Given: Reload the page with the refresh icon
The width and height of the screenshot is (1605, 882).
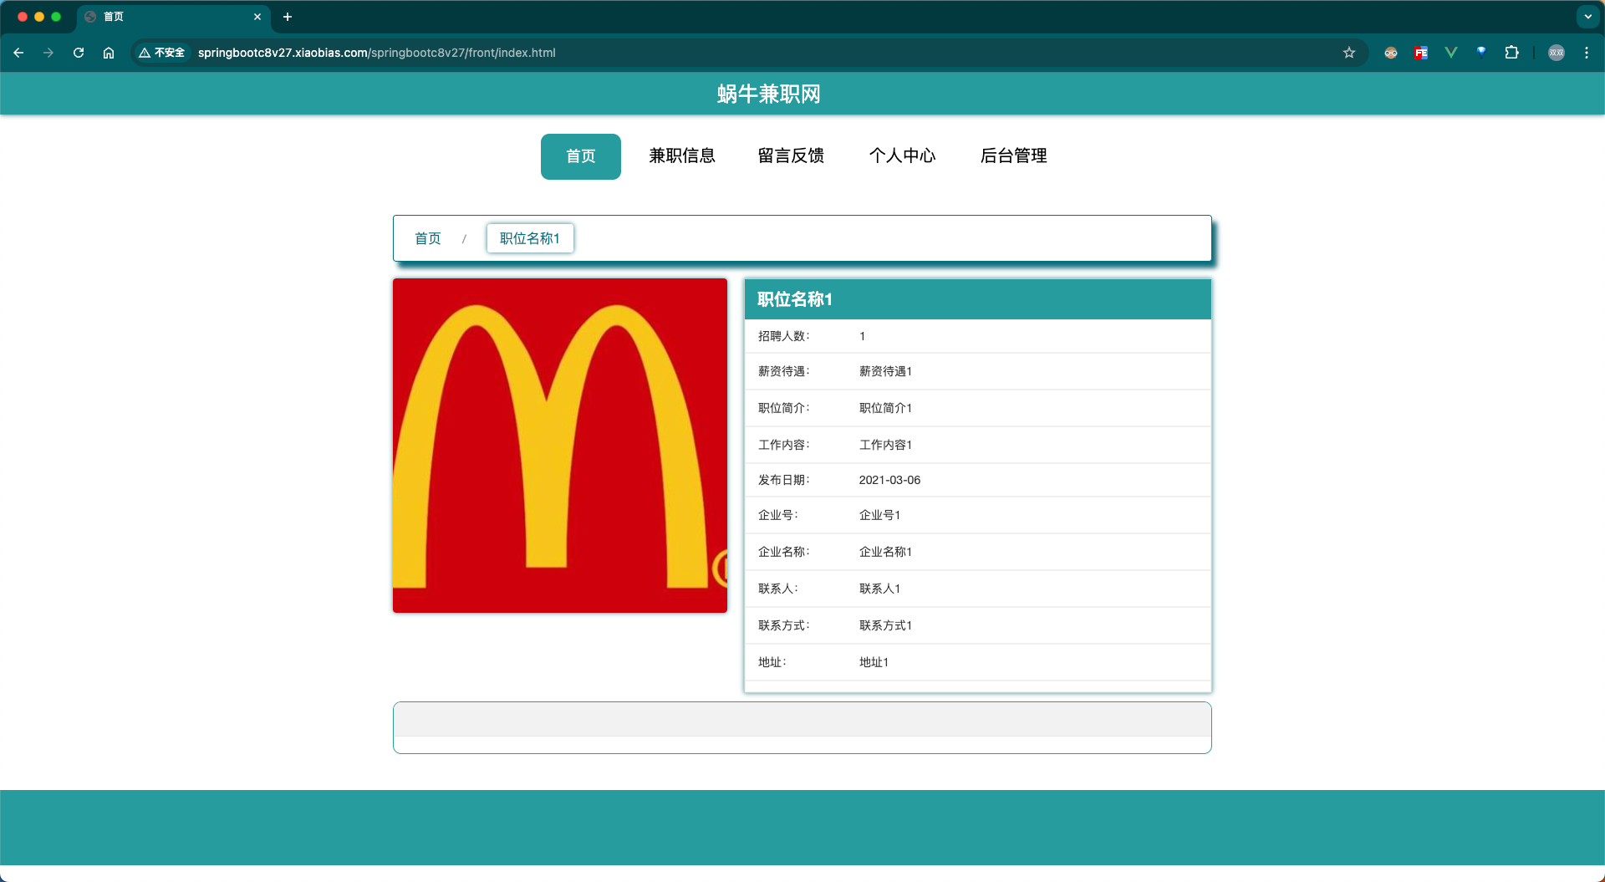Looking at the screenshot, I should click(x=79, y=53).
